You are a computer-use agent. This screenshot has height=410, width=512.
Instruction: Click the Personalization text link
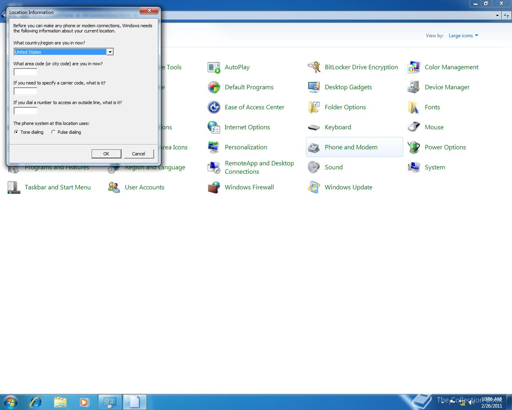(x=246, y=147)
